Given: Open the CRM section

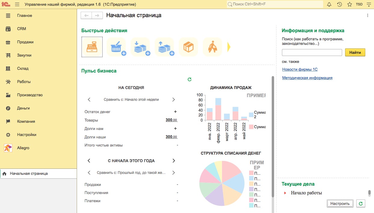Looking at the screenshot, I should [22, 29].
